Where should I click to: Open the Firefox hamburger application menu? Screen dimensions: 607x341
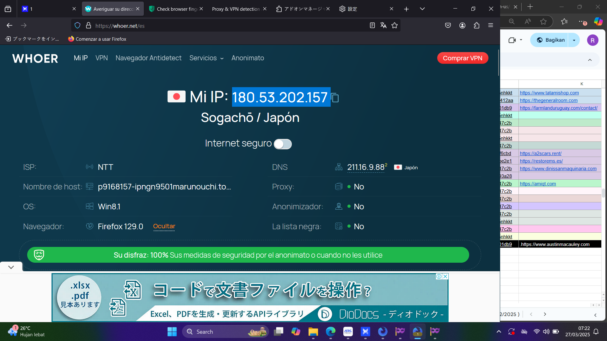click(491, 26)
